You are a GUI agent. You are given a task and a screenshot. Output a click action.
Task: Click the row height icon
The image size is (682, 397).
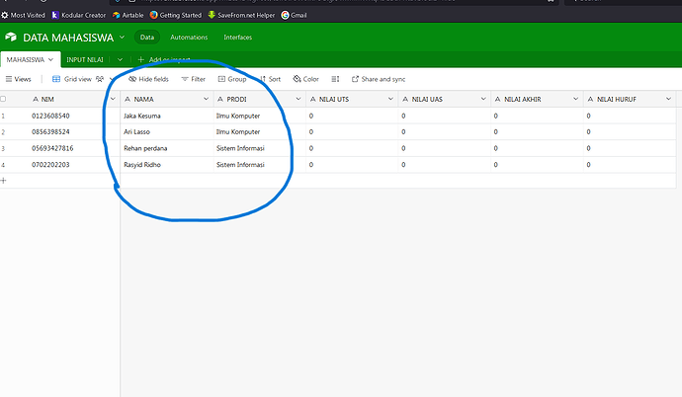[335, 79]
